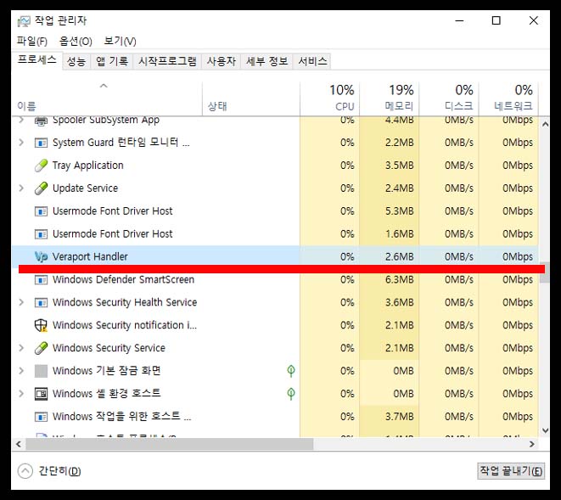Click the Windows Defender SmartScreen icon

pyautogui.click(x=41, y=280)
